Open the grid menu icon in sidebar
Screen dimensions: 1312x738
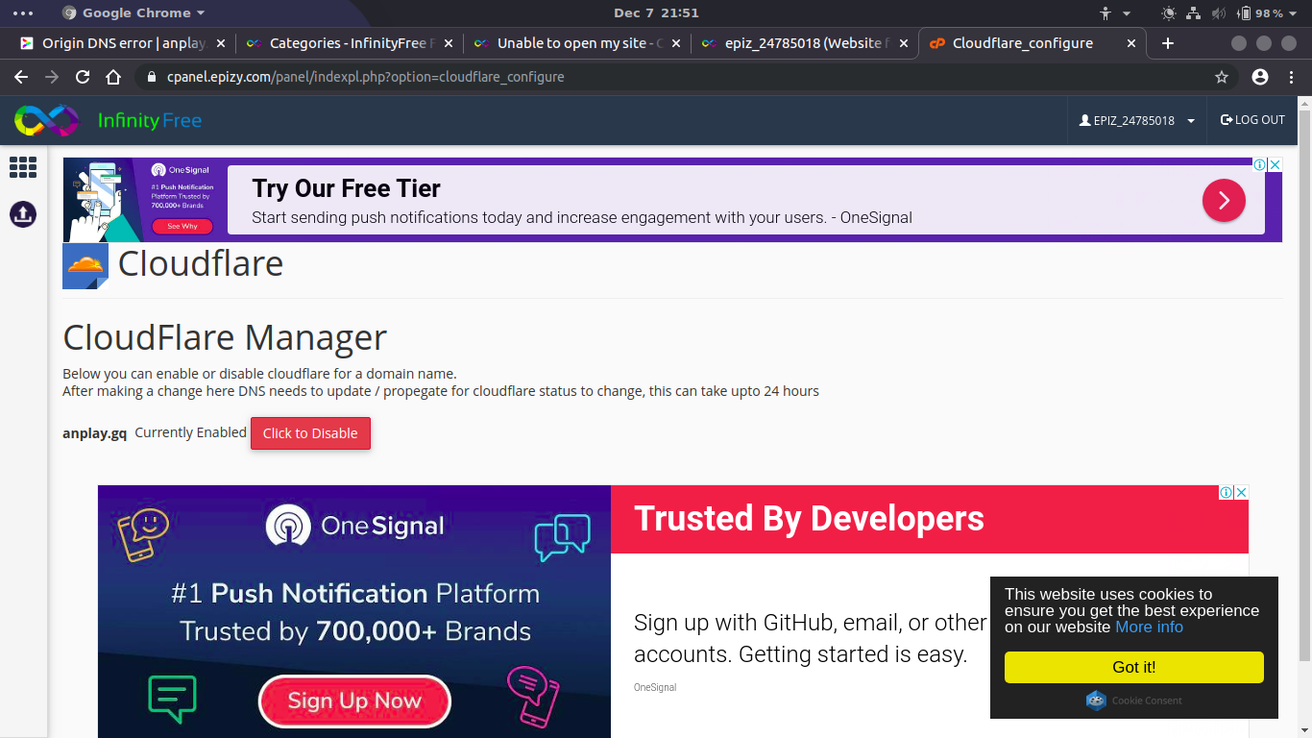(x=23, y=167)
